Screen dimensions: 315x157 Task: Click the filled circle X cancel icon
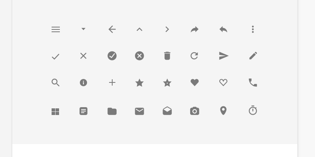click(139, 56)
